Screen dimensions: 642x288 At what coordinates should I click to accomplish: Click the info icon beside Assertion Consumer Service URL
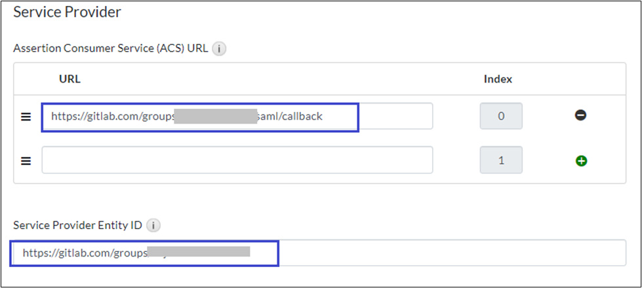[220, 48]
